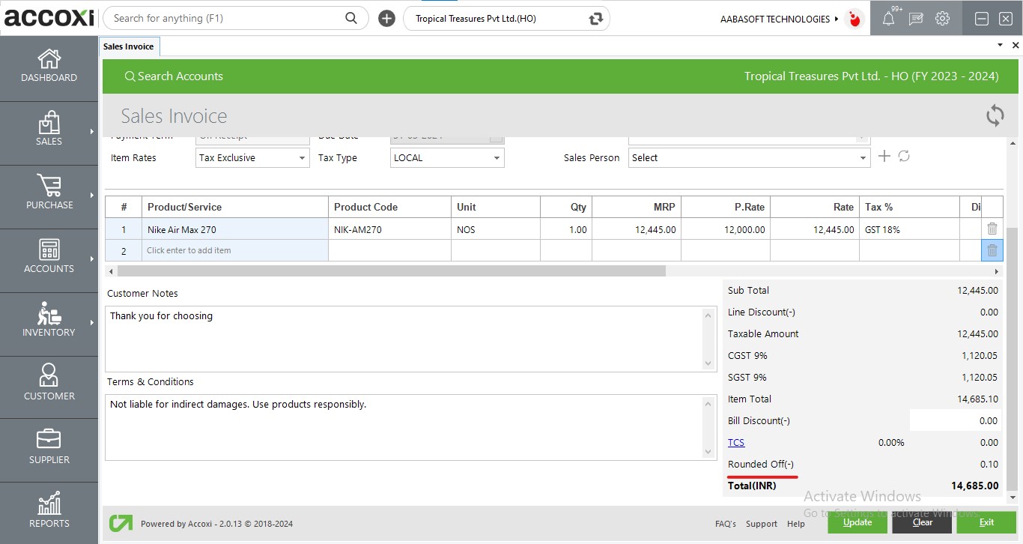Click the refresh icon beside Sales Invoice title
The width and height of the screenshot is (1023, 544).
995,115
